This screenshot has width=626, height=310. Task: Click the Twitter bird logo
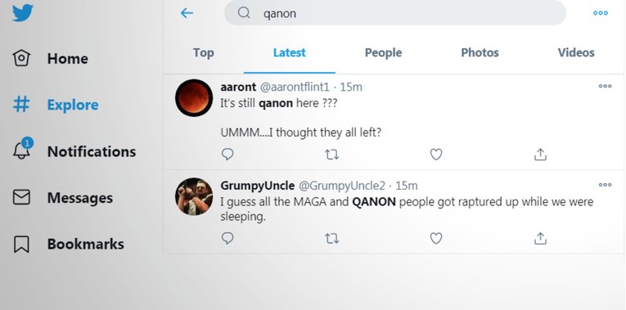pos(23,12)
